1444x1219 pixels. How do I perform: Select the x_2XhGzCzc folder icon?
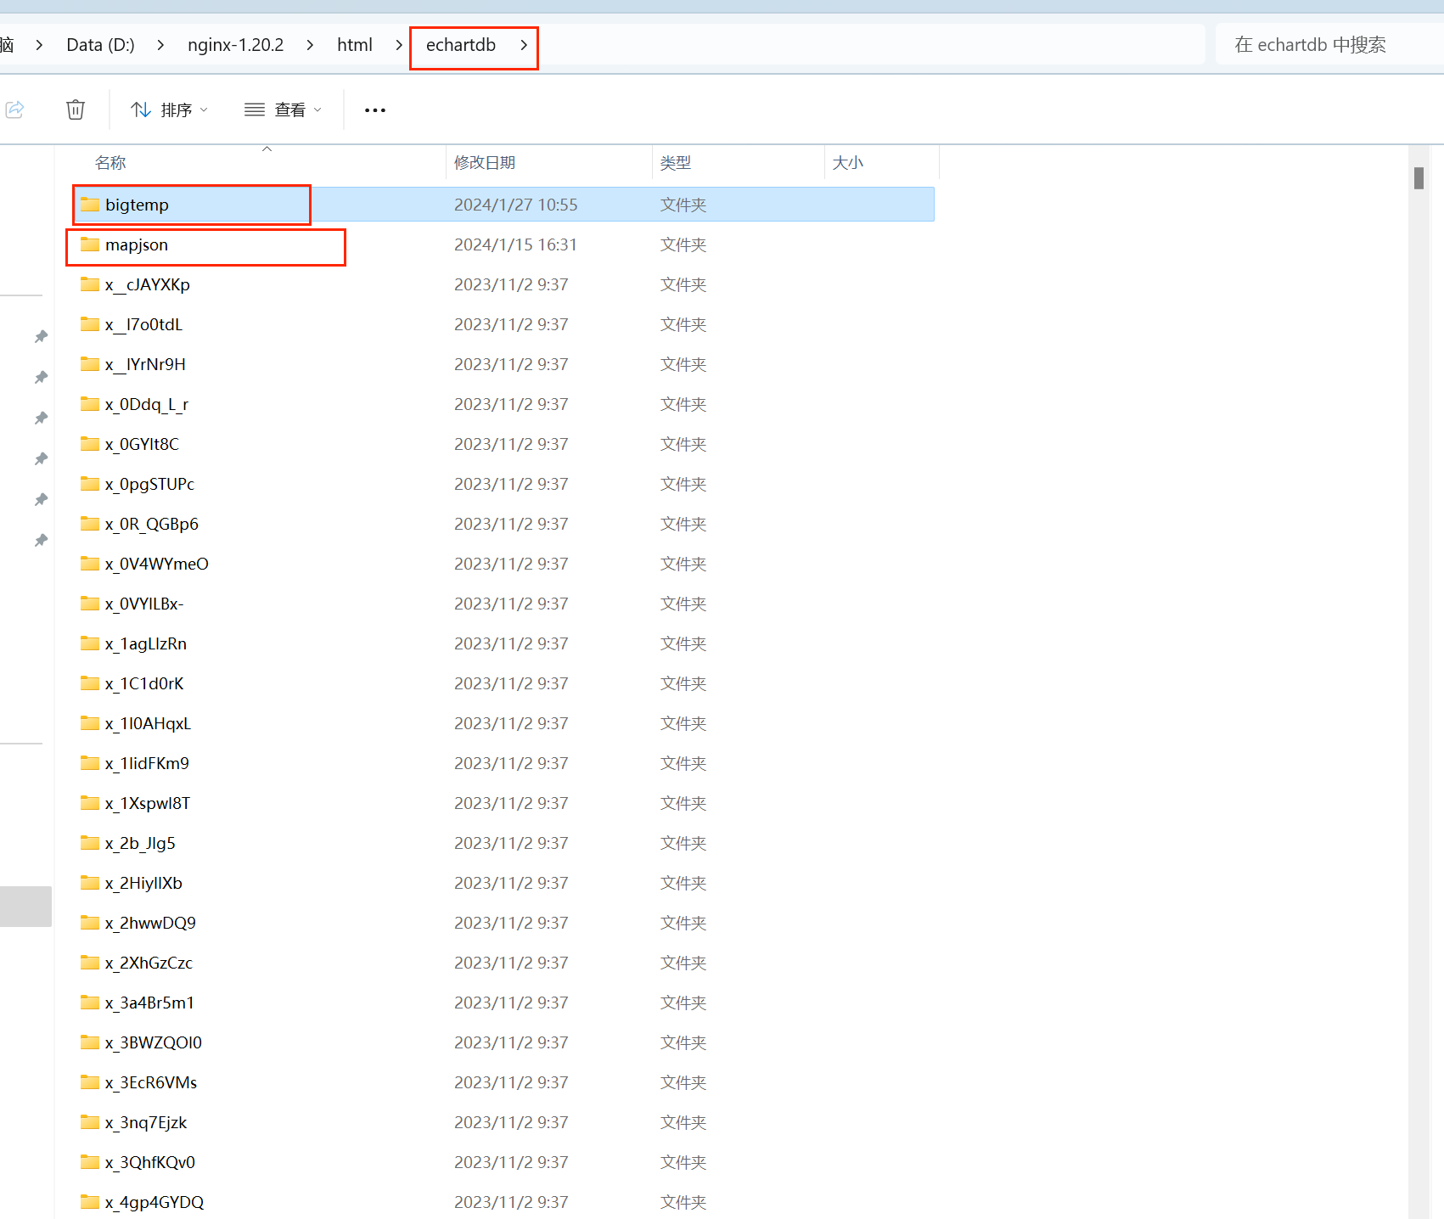click(x=90, y=963)
